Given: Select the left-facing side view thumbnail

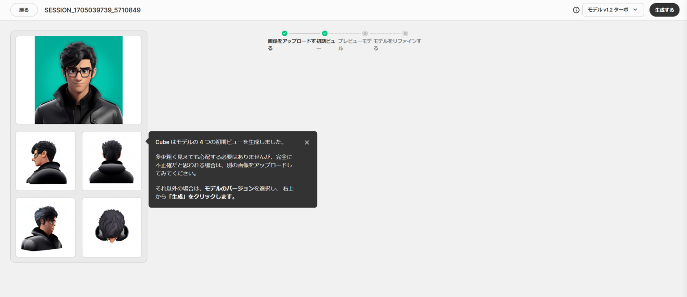Looking at the screenshot, I should [x=46, y=161].
